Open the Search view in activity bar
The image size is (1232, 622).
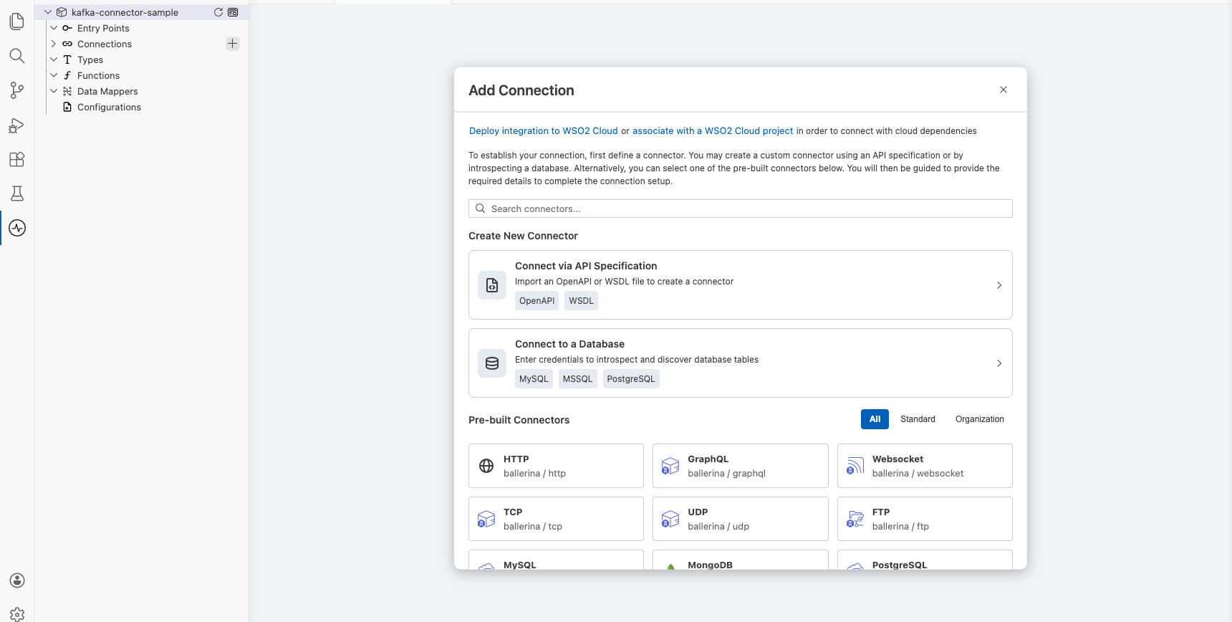click(x=17, y=56)
